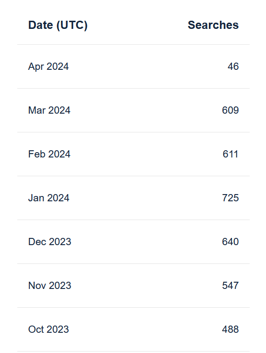Select the Mar 2024 date cell
The image size is (266, 353).
[49, 110]
